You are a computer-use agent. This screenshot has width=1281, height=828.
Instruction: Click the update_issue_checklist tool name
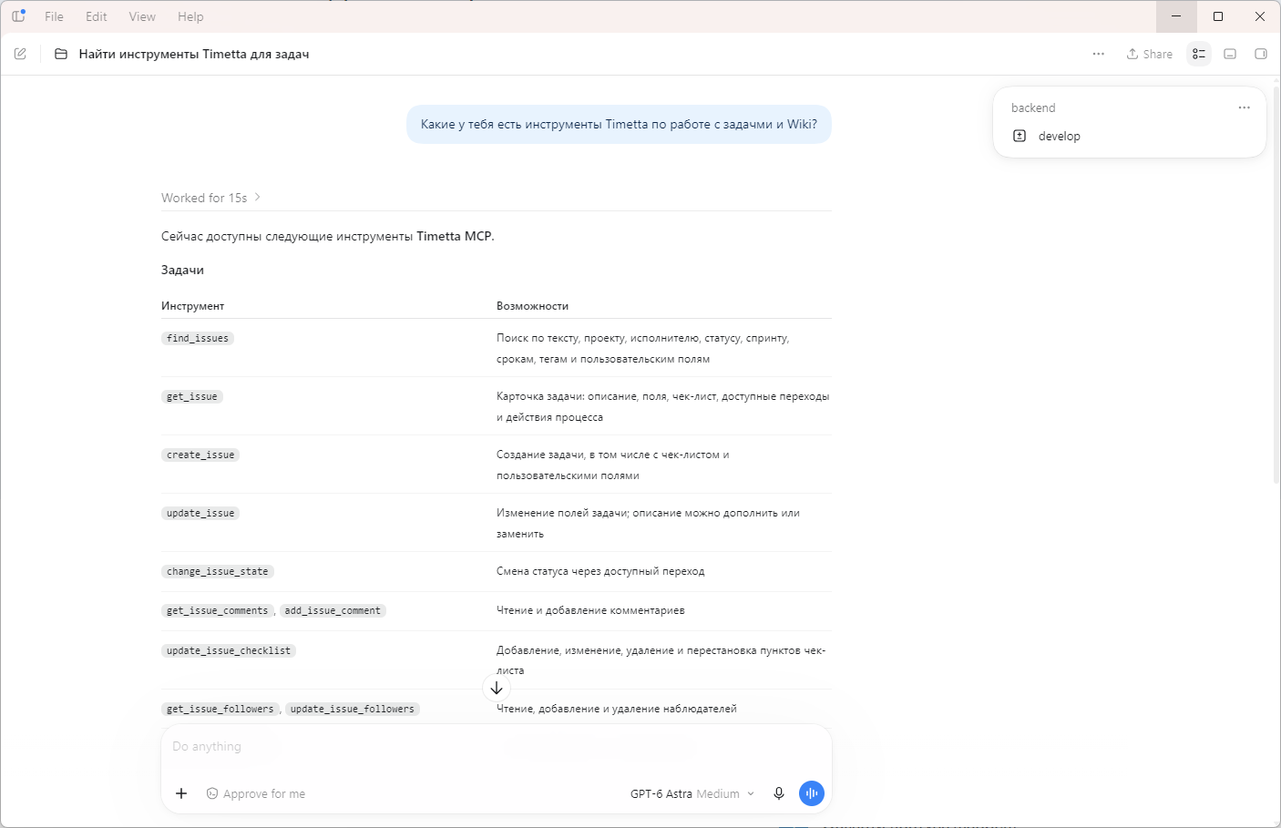tap(229, 650)
